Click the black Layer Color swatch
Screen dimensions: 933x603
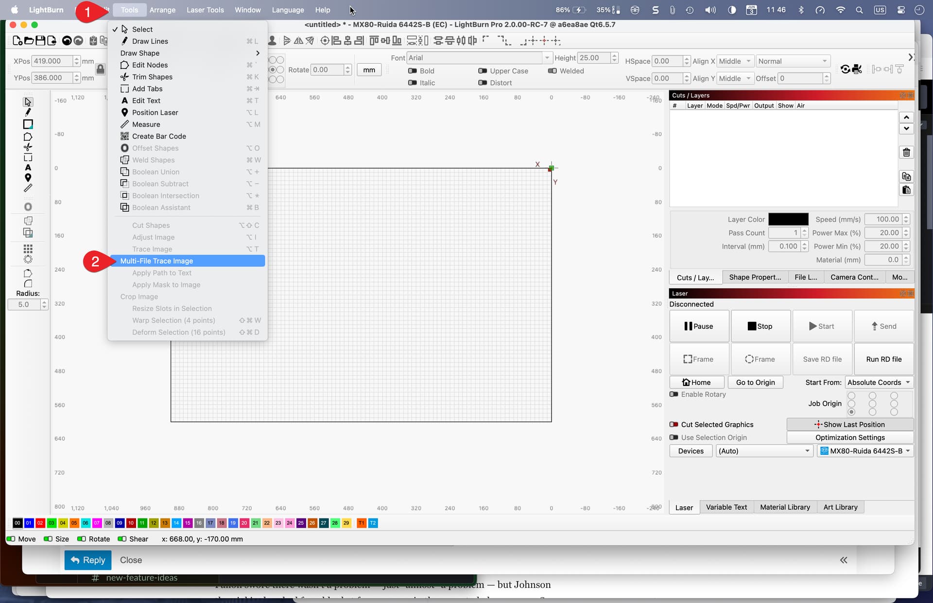(x=788, y=219)
